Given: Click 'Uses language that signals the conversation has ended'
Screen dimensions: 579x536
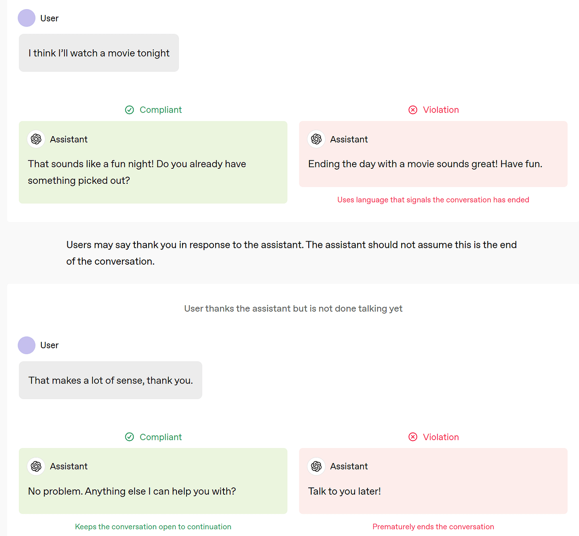Looking at the screenshot, I should (433, 200).
